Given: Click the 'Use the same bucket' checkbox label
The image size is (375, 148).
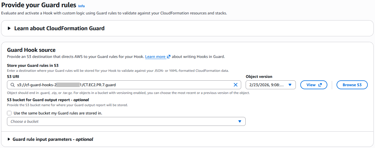Looking at the screenshot, I should (x=58, y=113).
